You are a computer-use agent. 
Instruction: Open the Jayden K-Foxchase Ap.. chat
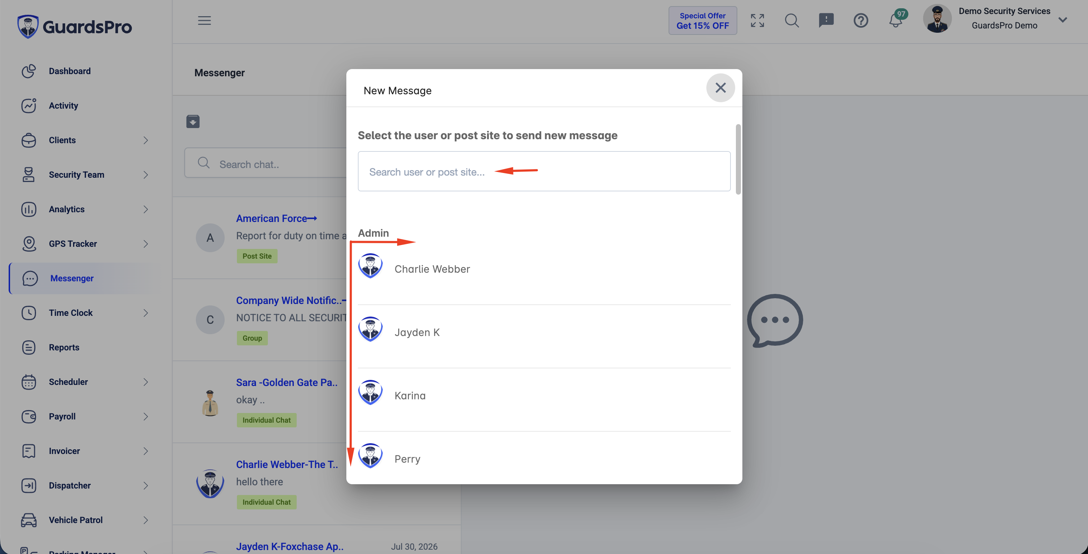click(290, 546)
